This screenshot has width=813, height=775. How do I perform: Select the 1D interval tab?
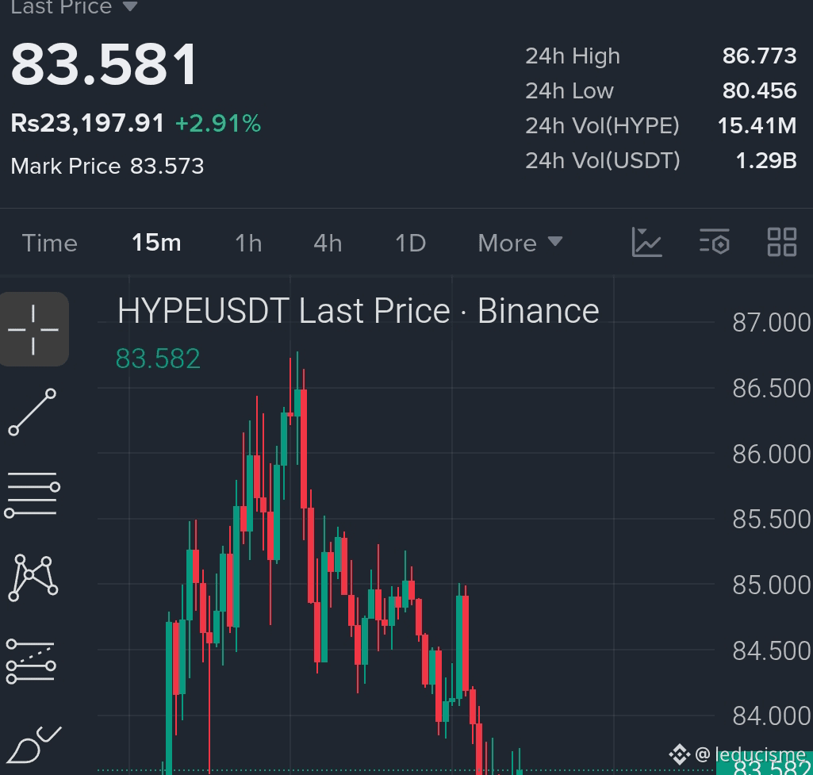(411, 243)
